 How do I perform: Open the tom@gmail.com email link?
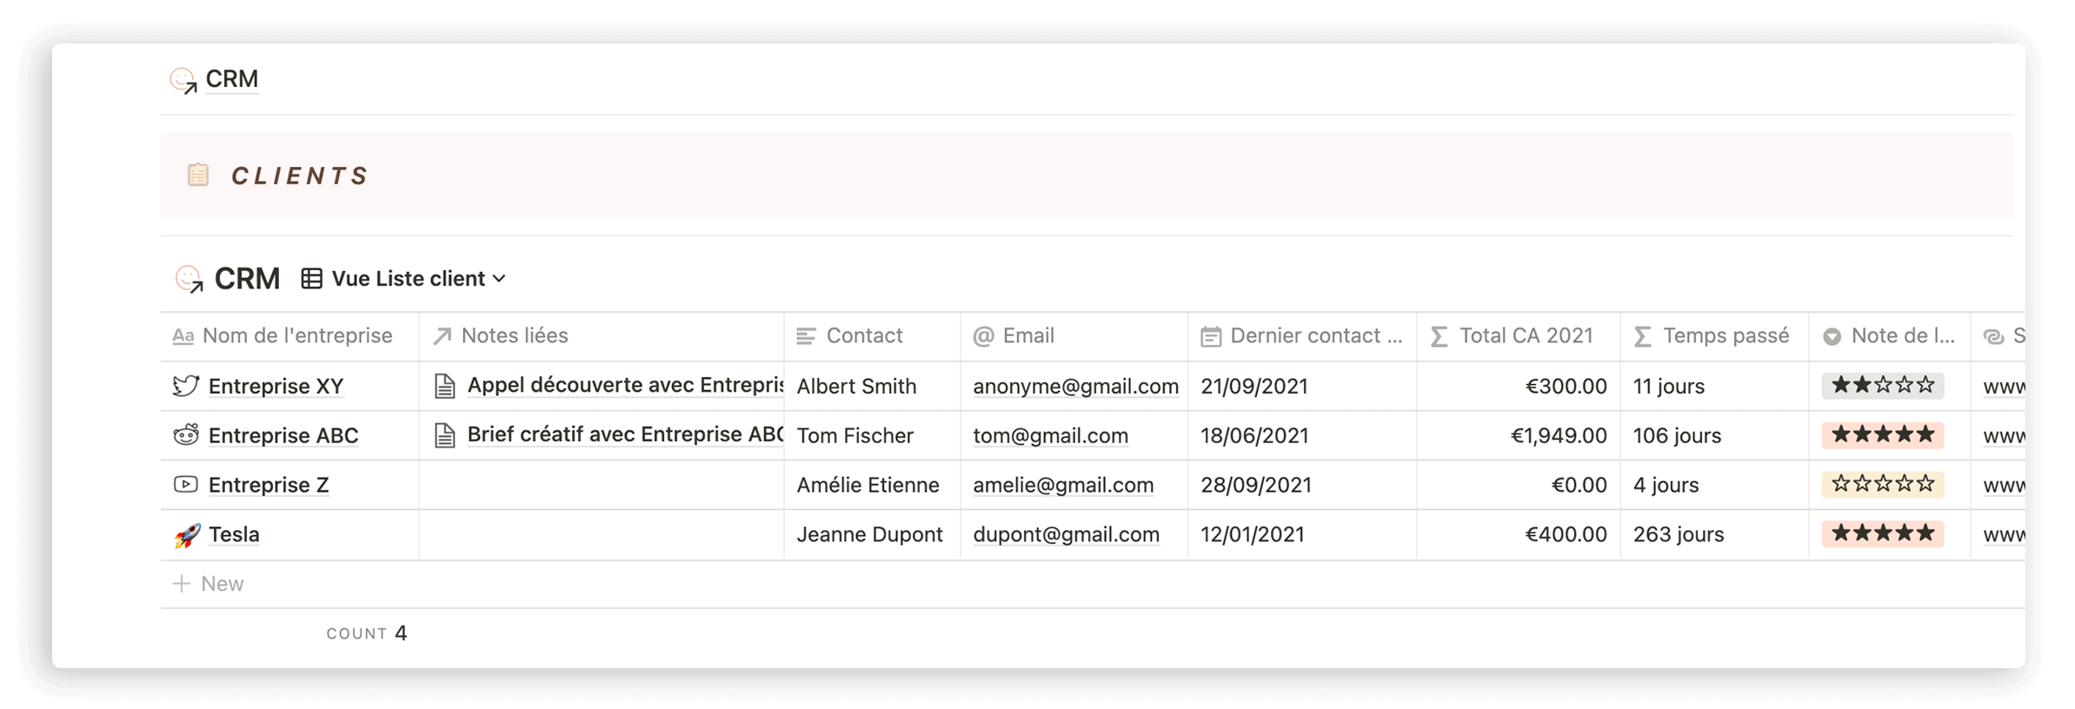(x=1050, y=435)
